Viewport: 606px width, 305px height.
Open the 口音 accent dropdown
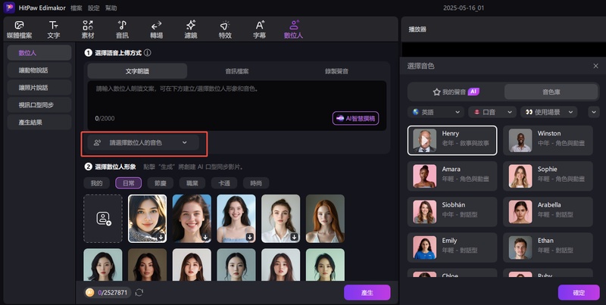pos(492,112)
